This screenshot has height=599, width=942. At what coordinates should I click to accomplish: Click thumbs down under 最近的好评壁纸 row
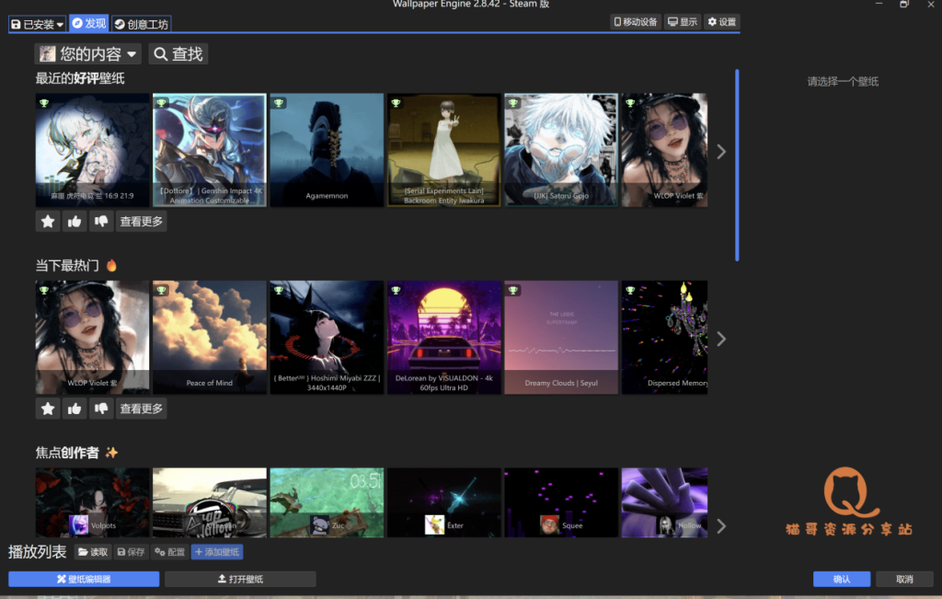[101, 222]
